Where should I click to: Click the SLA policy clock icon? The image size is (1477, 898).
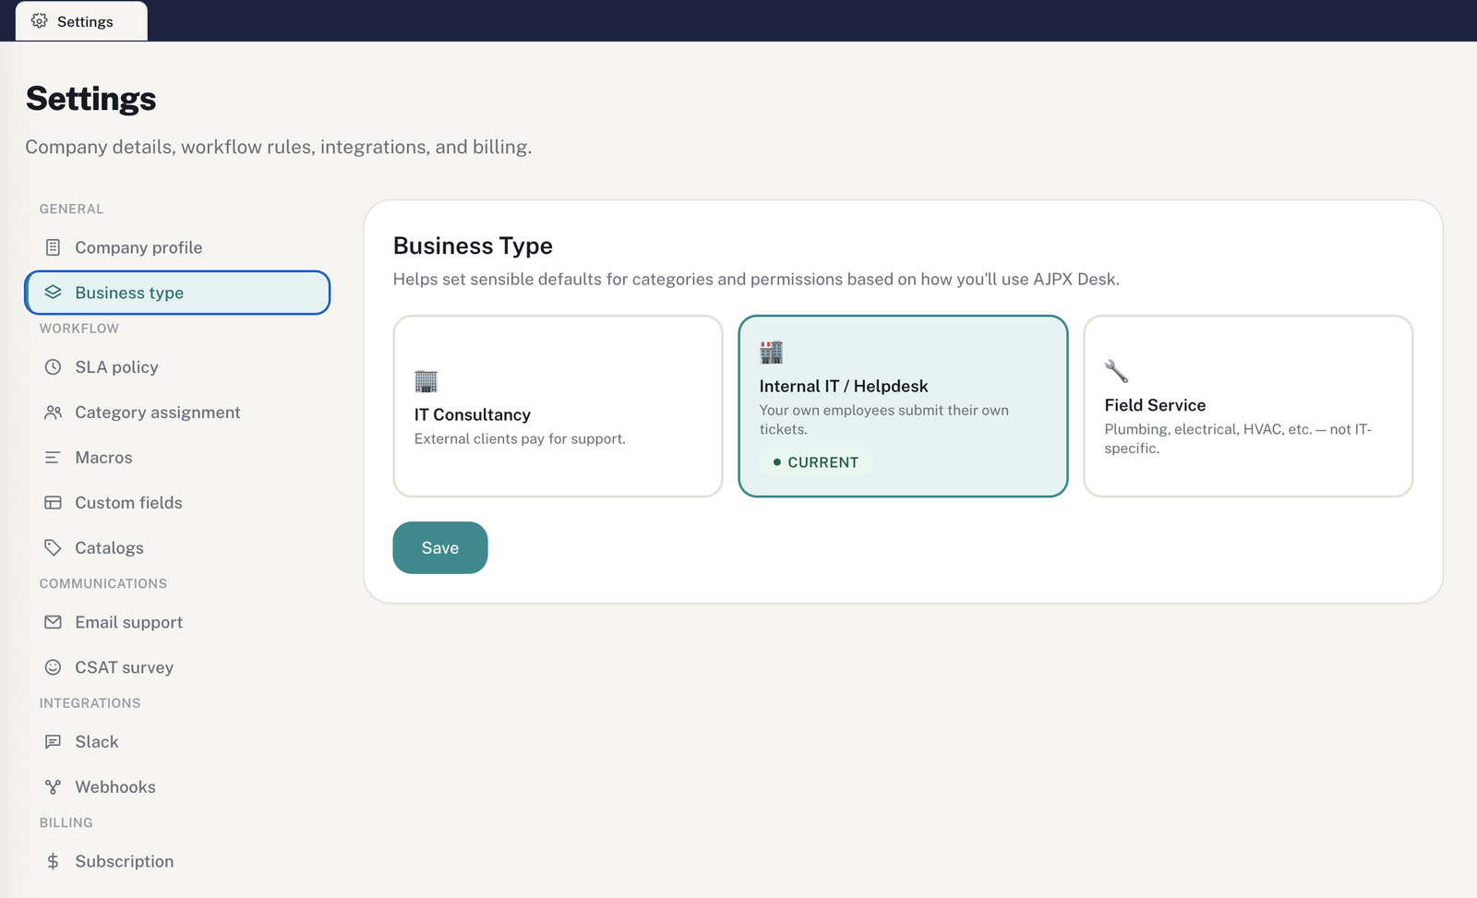[x=53, y=367]
